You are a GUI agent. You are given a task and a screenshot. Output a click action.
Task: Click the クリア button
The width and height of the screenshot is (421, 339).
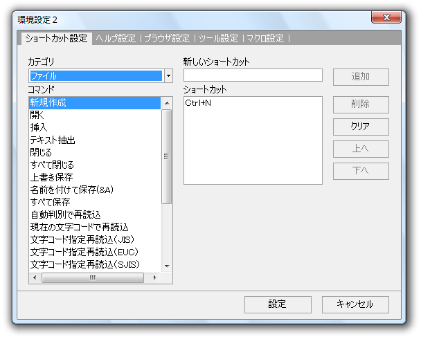[361, 127]
